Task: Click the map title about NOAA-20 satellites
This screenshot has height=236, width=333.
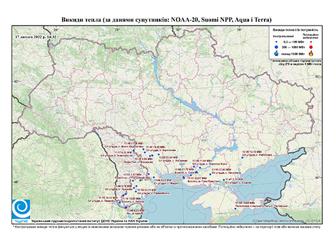Action: coord(166,20)
